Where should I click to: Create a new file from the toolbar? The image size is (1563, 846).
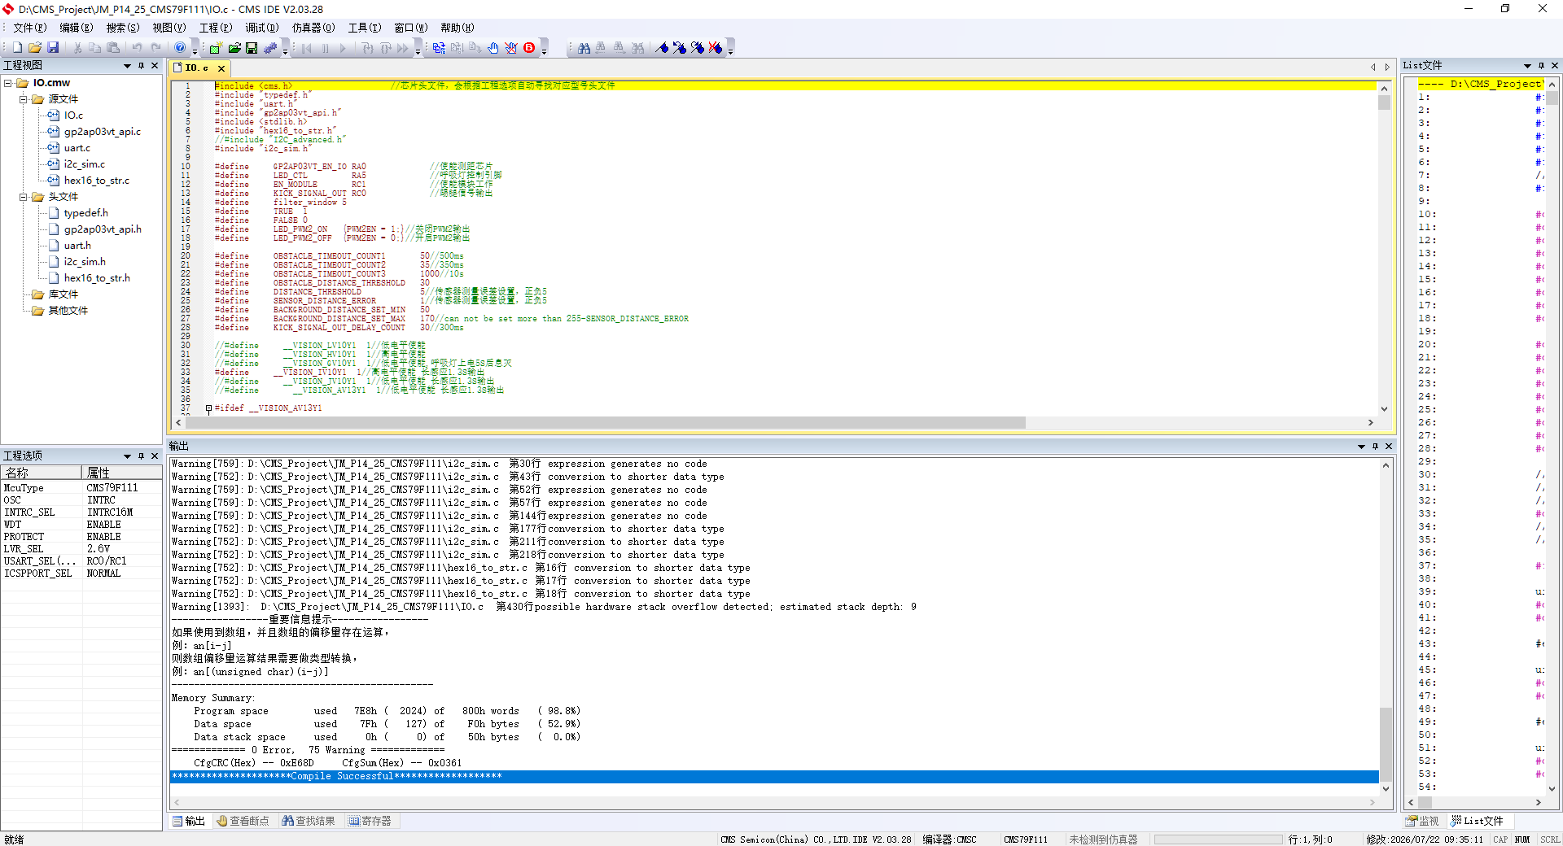tap(17, 48)
